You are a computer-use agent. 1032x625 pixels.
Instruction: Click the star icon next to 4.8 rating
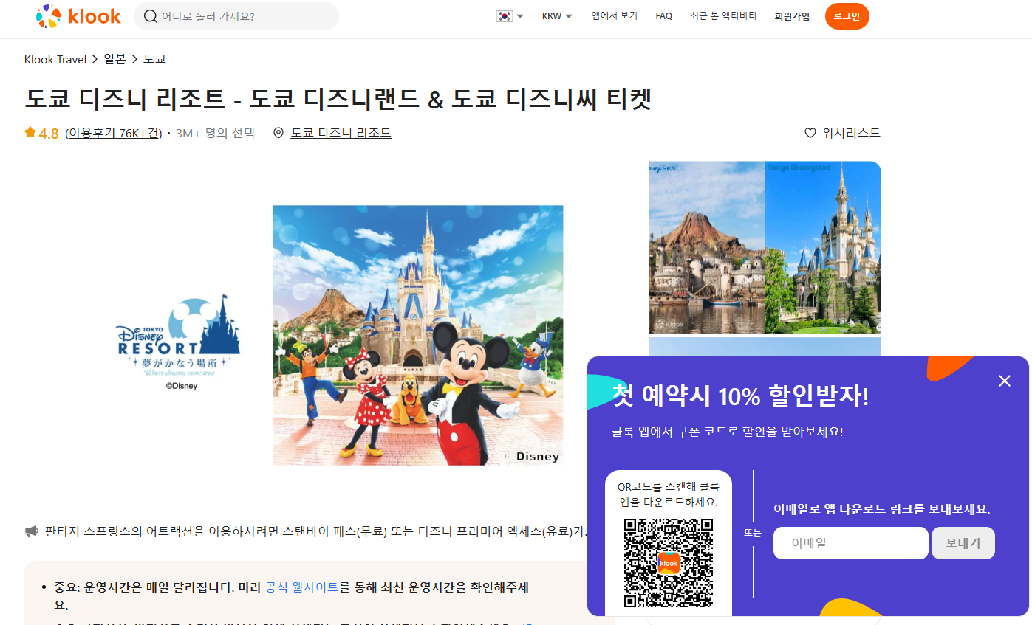click(x=29, y=133)
